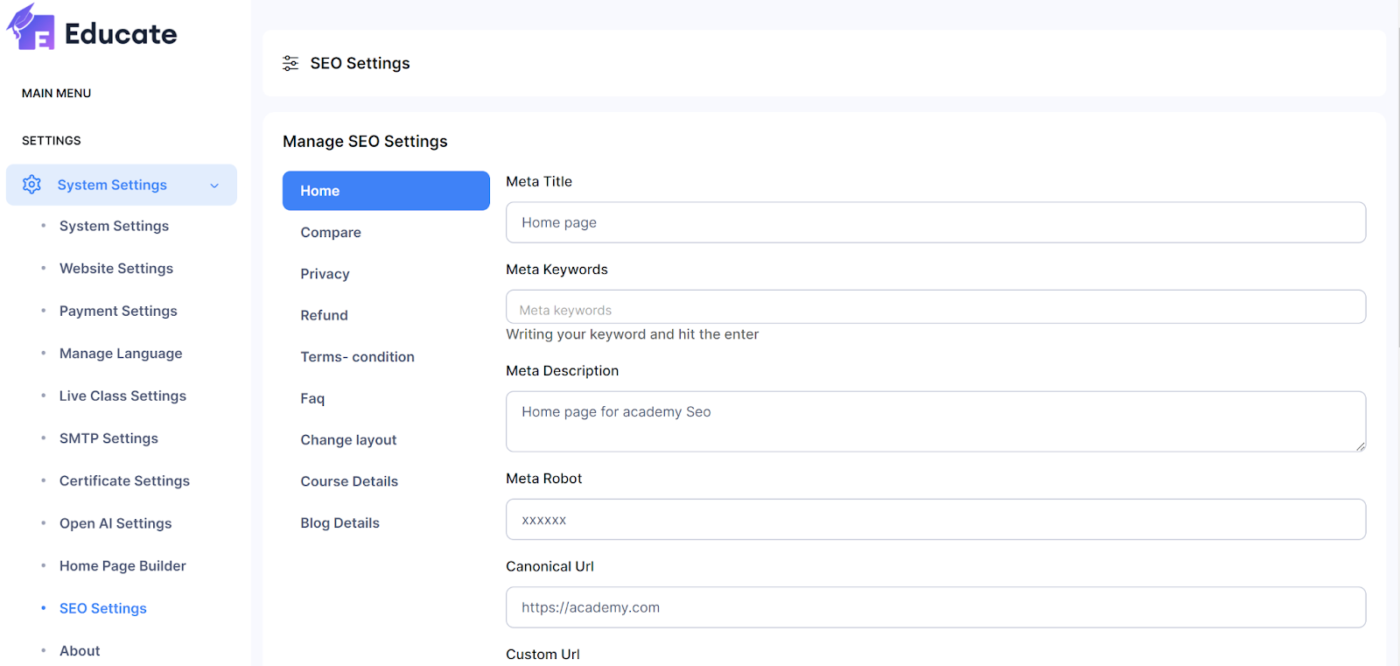The height and width of the screenshot is (666, 1400).
Task: Open the Refund SEO tab
Action: [324, 315]
